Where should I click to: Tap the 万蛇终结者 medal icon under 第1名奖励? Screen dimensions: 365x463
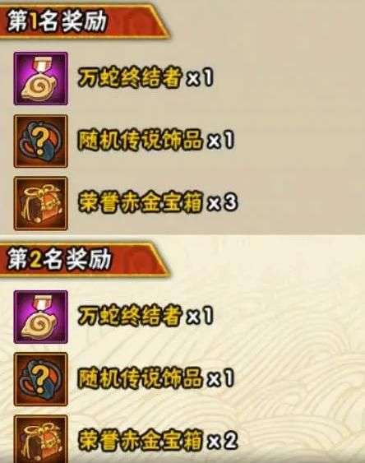pyautogui.click(x=41, y=79)
